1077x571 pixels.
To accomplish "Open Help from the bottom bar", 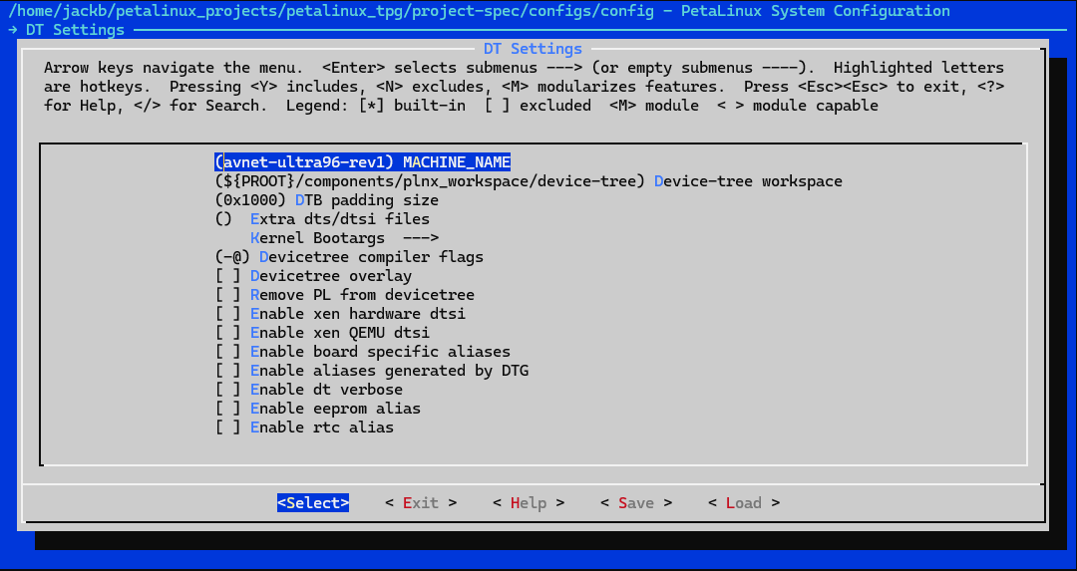I will [x=529, y=503].
